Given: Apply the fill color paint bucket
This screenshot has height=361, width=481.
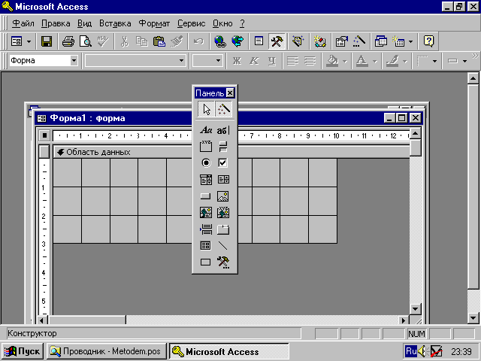Looking at the screenshot, I should tap(332, 60).
